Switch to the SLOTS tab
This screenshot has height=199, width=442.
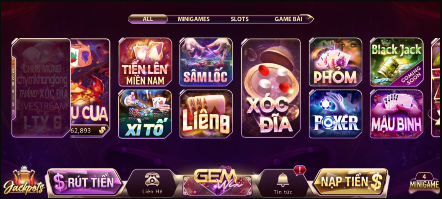pyautogui.click(x=240, y=19)
